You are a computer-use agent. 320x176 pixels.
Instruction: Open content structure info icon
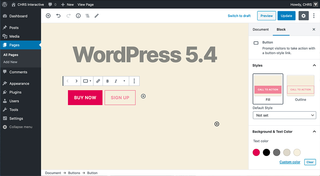point(78,16)
